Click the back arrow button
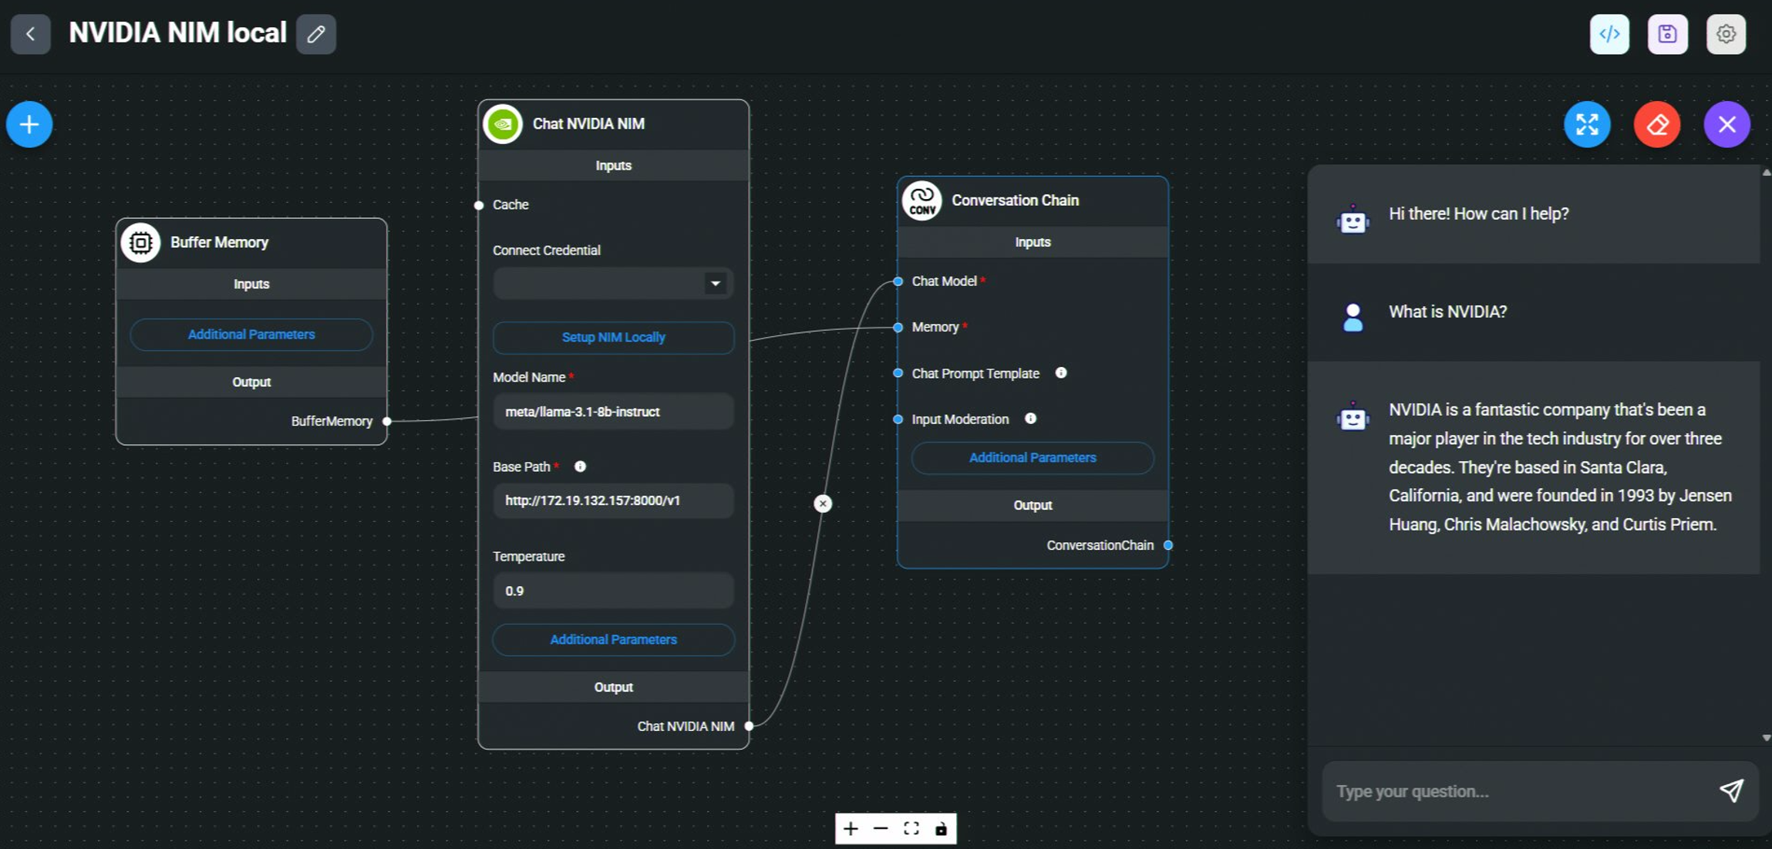The image size is (1772, 849). 30,34
